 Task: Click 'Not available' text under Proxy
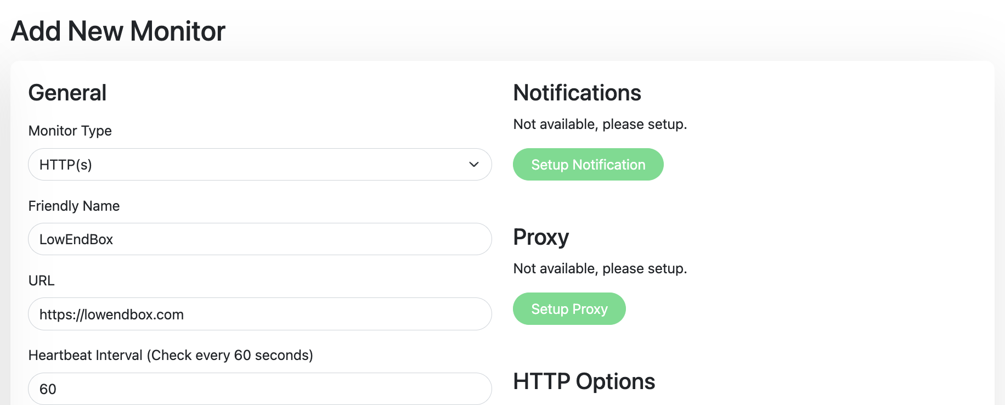point(600,268)
